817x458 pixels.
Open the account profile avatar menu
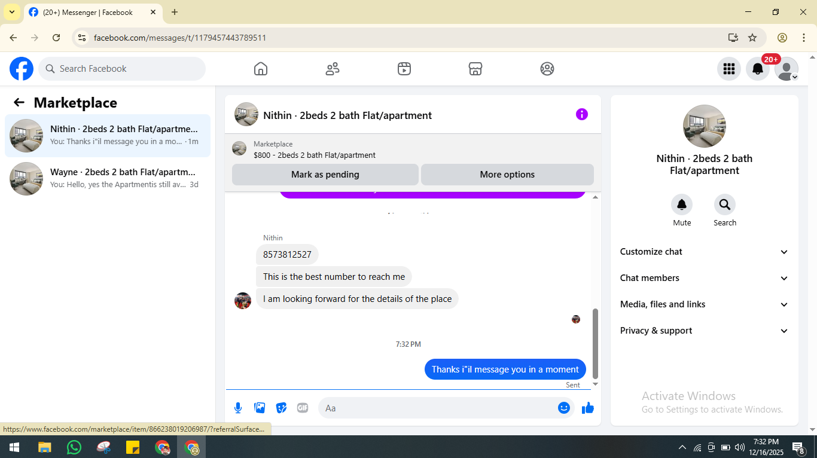(786, 69)
